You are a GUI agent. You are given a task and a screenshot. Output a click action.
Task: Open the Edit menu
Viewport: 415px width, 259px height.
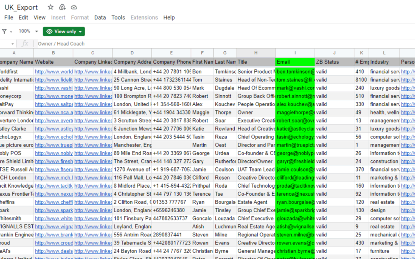pyautogui.click(x=23, y=17)
